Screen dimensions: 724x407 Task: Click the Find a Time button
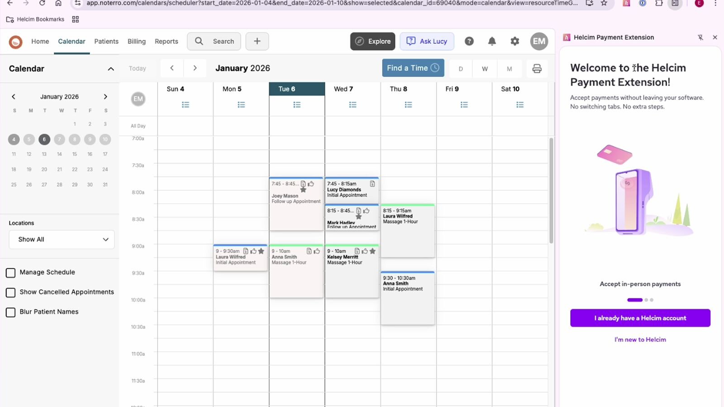coord(413,68)
